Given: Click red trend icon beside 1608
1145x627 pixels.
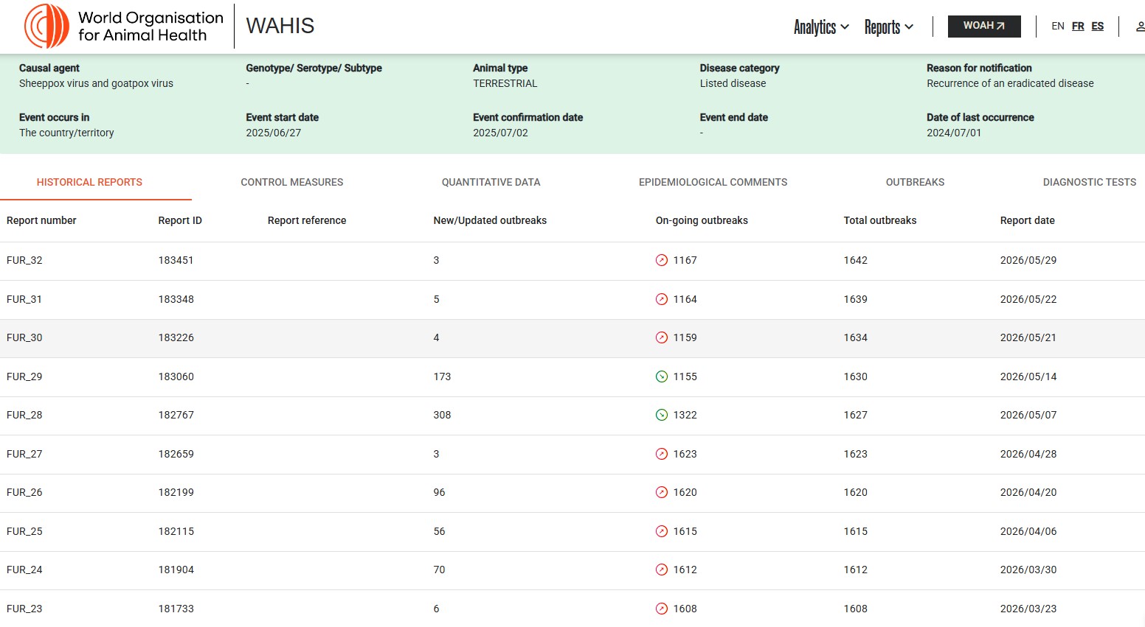Looking at the screenshot, I should pyautogui.click(x=662, y=609).
